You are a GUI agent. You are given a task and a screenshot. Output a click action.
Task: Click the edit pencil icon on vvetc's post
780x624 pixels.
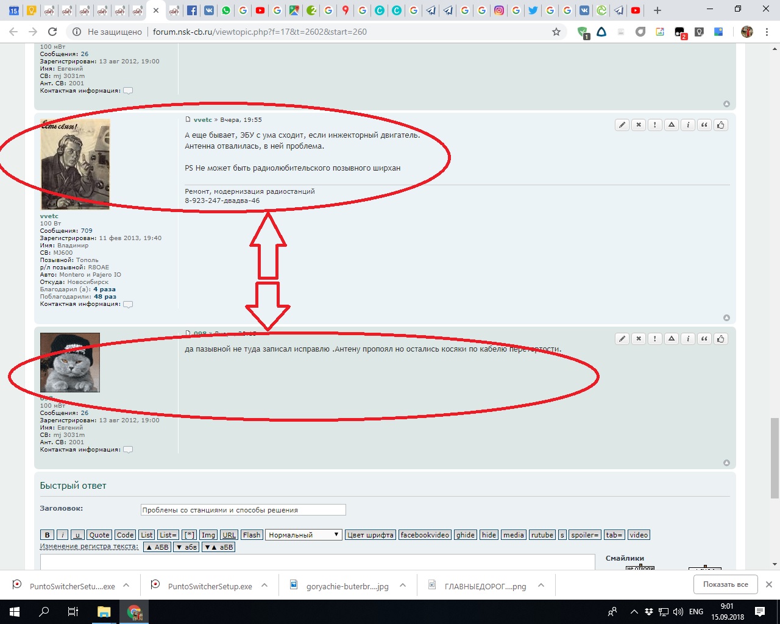(622, 125)
